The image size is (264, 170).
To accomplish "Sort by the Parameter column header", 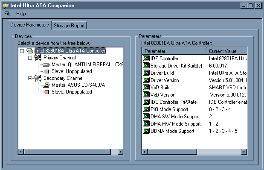I will pyautogui.click(x=174, y=51).
